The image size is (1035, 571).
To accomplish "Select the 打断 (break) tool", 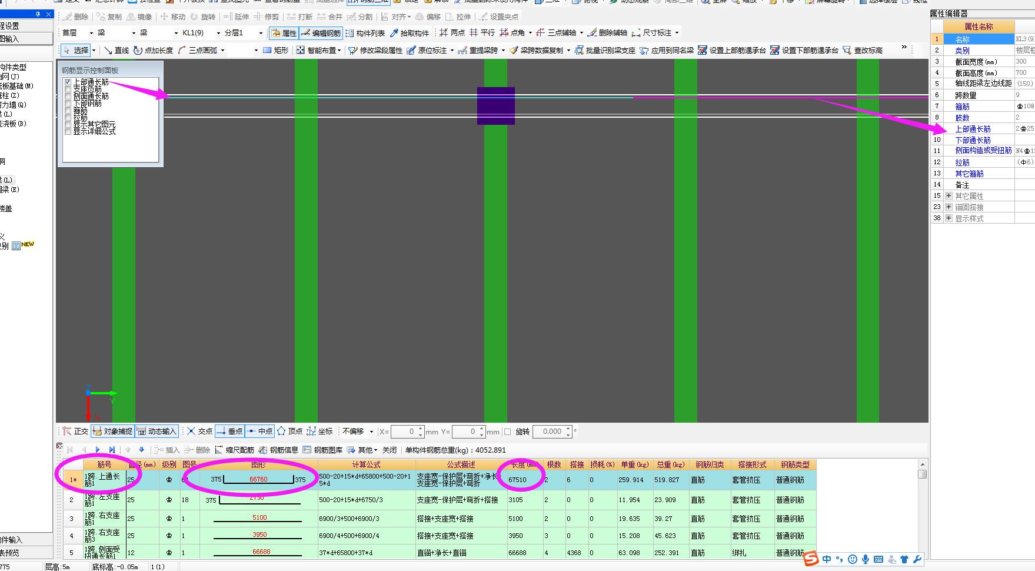I will (300, 16).
